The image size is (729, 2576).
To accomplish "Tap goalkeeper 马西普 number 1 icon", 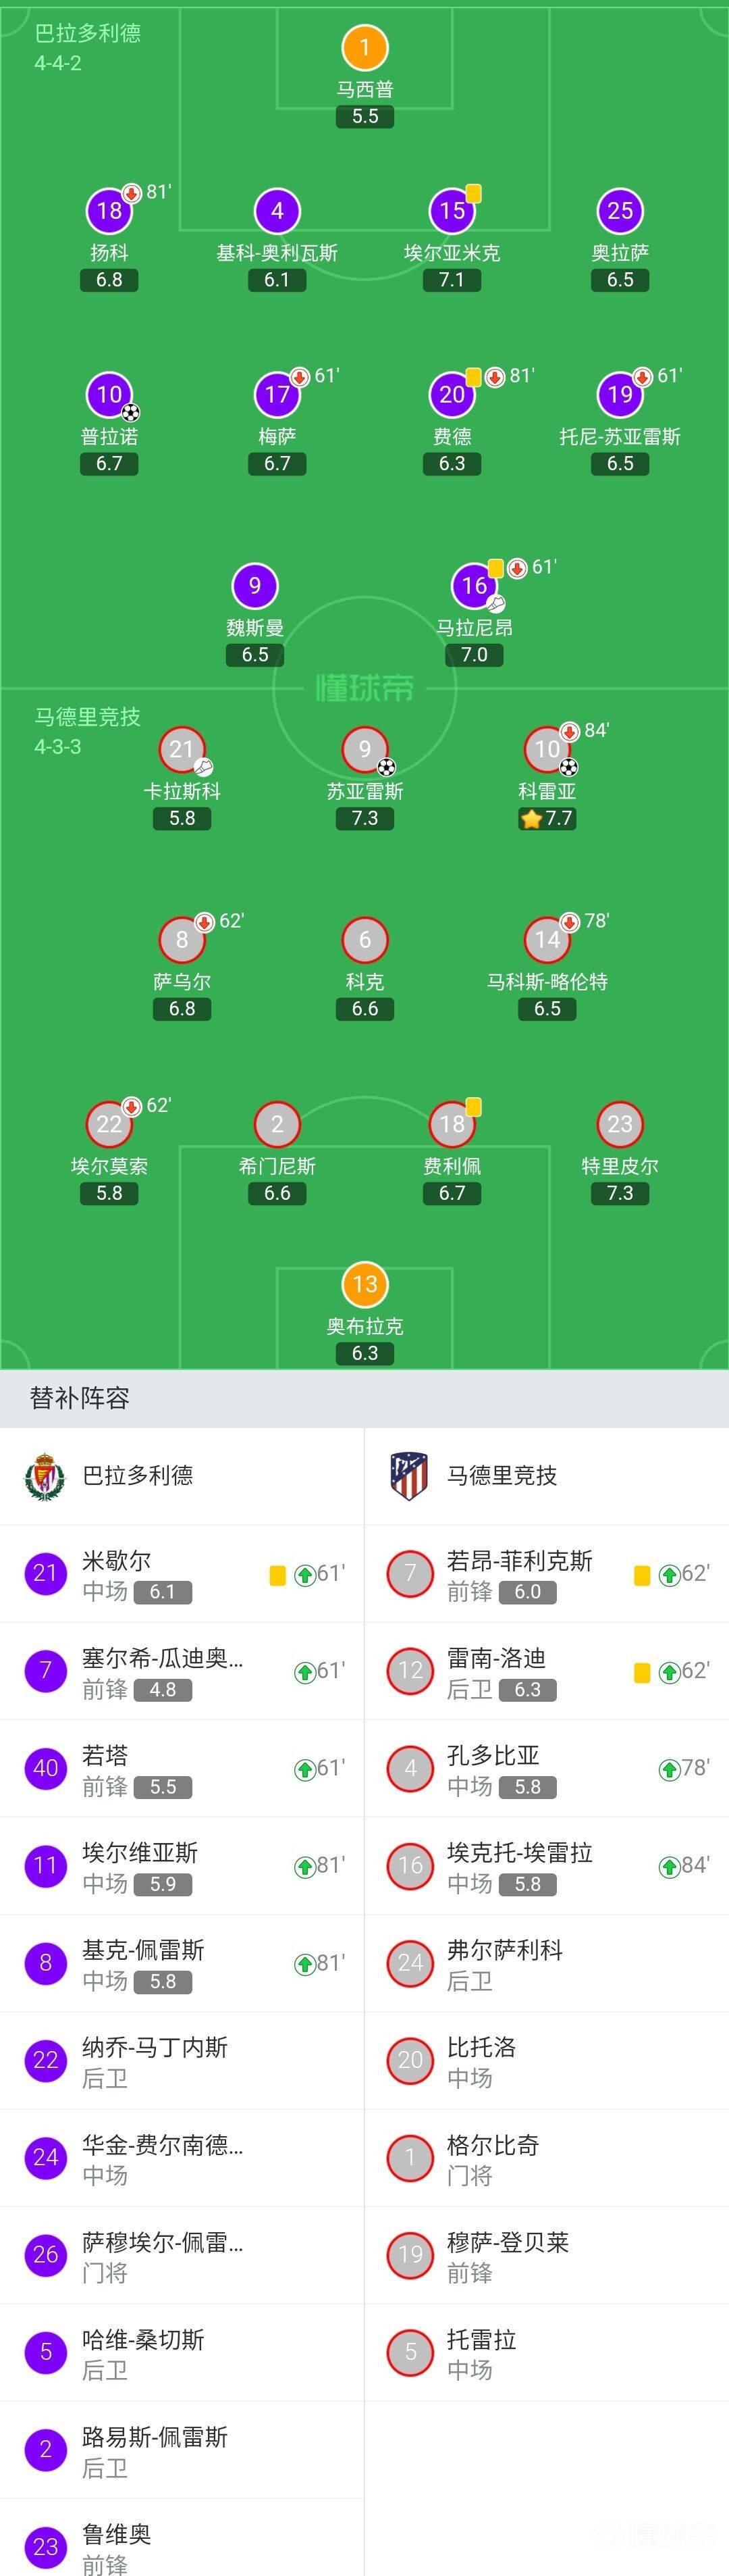I will (364, 47).
